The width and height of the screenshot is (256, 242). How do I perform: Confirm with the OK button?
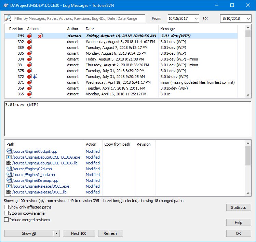[x=239, y=233]
